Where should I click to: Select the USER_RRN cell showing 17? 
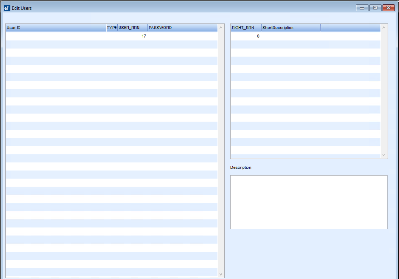pos(133,36)
